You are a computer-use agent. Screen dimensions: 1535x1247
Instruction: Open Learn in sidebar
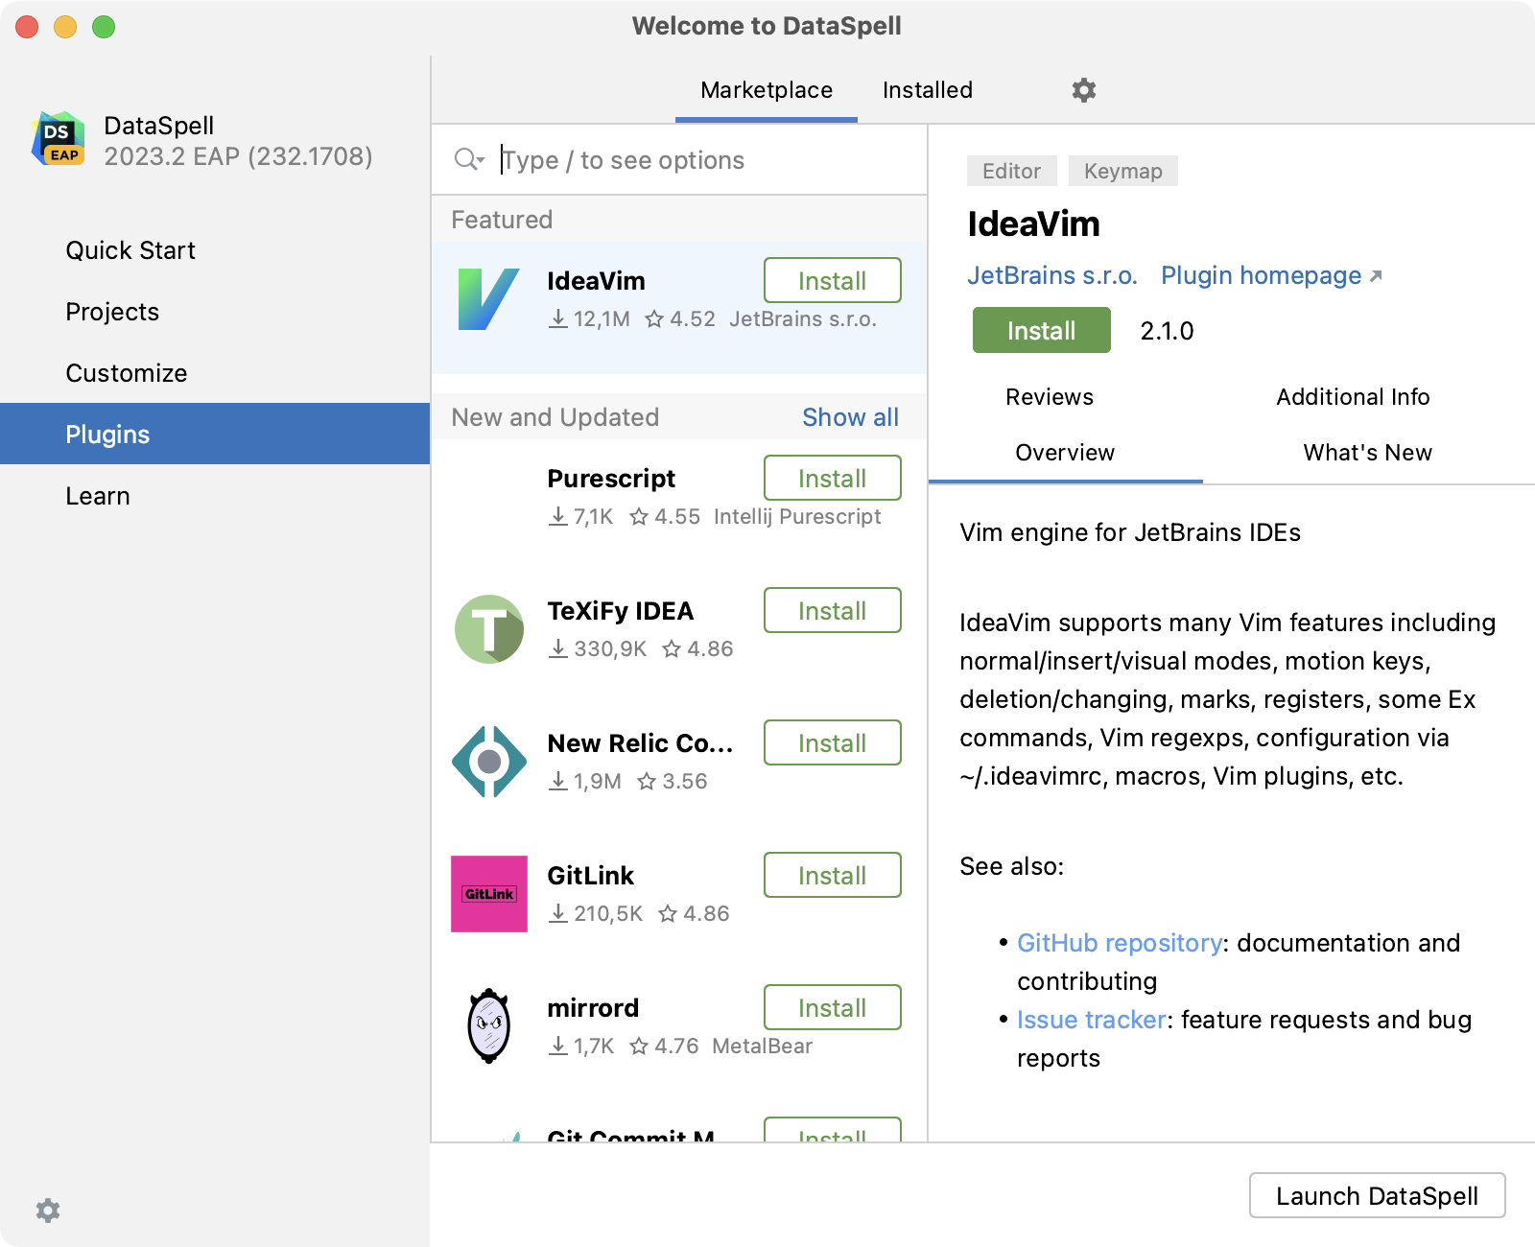(x=215, y=496)
